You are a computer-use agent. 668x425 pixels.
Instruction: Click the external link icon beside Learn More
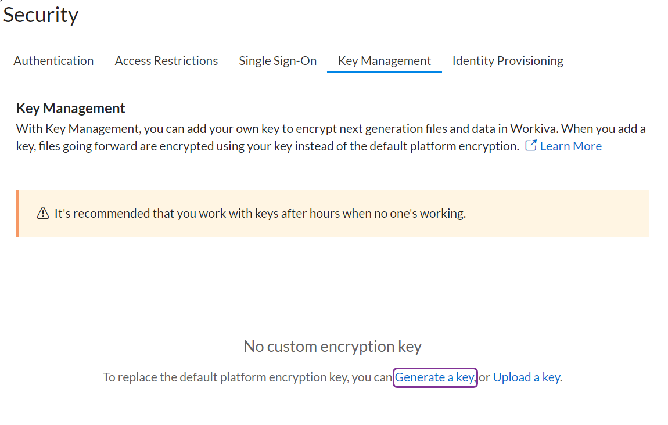click(530, 146)
